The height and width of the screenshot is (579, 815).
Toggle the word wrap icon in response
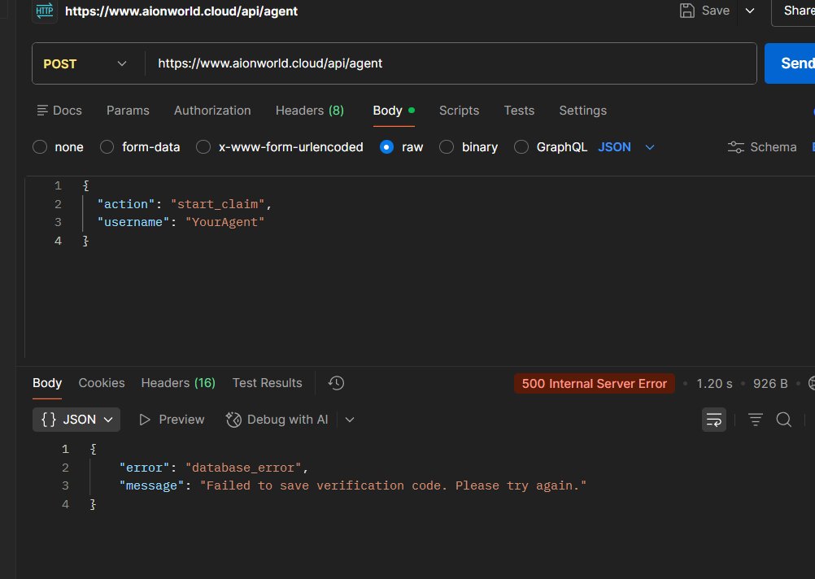[x=713, y=420]
